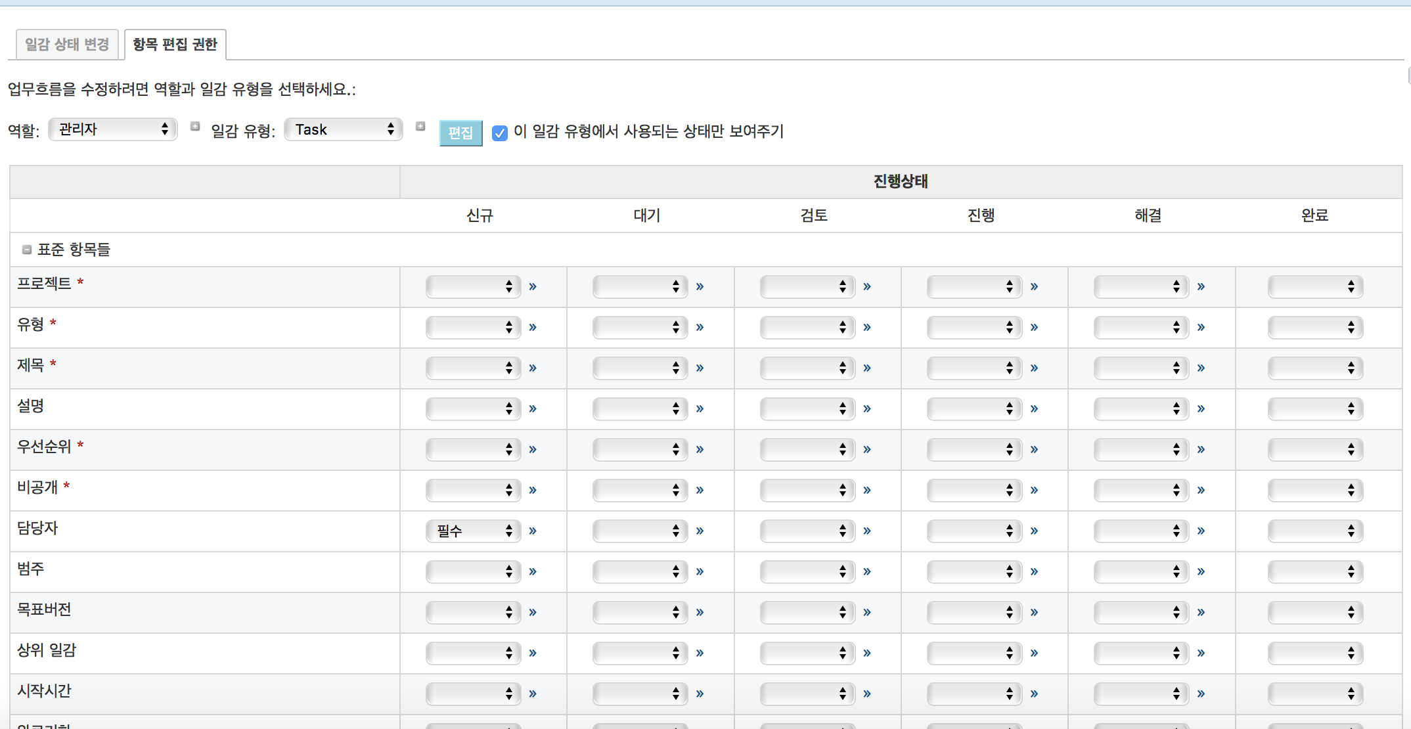Open the 일감 유형 dropdown showing Task
This screenshot has width=1411, height=729.
[x=344, y=129]
